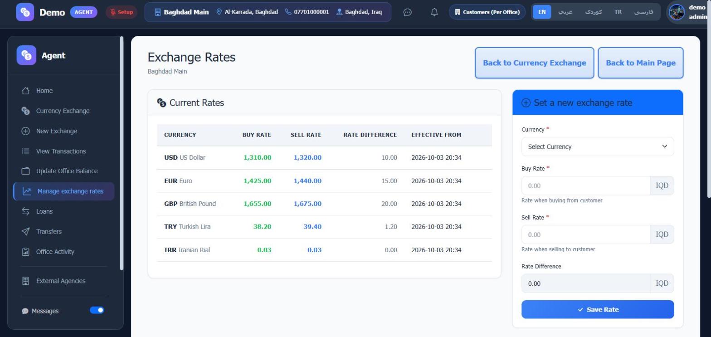Viewport: 711px width, 337px height.
Task: Click the Home house icon in sidebar
Action: 26,91
